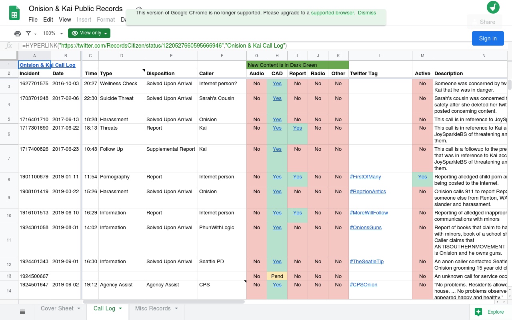Image resolution: width=512 pixels, height=320 pixels.
Task: Open the Call Log tab menu arrow
Action: click(x=120, y=308)
